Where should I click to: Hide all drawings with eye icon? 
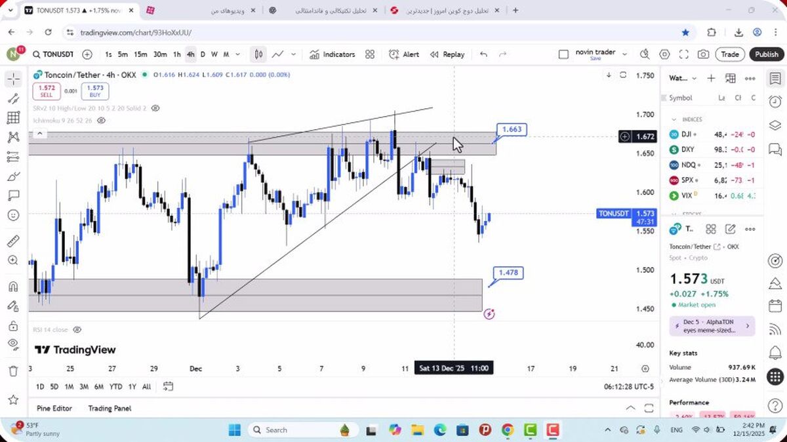pyautogui.click(x=13, y=344)
